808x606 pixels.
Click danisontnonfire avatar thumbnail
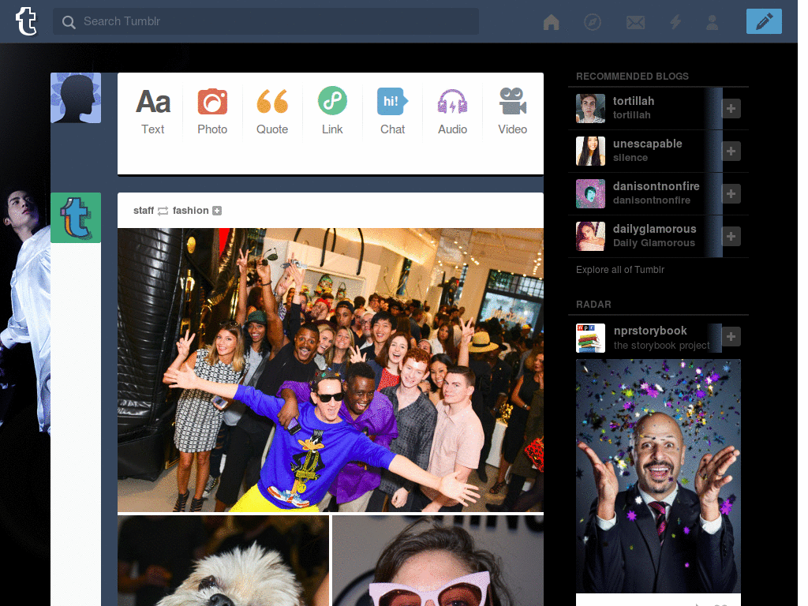click(590, 194)
